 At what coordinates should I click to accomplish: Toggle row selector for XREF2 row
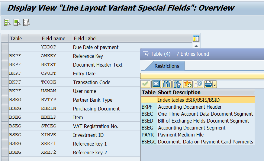[x=5, y=153]
